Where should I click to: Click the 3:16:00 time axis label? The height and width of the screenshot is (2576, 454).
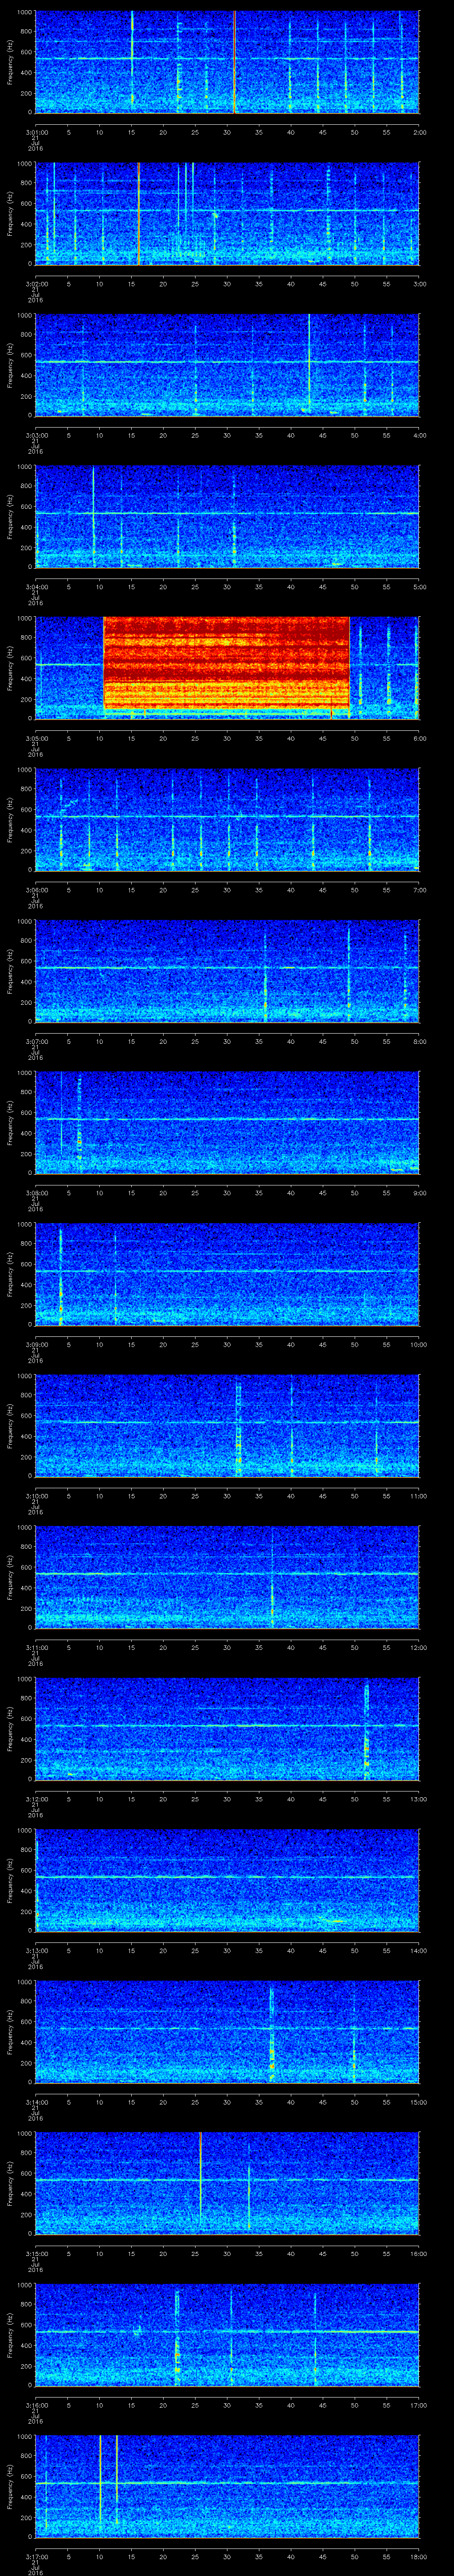36,2406
